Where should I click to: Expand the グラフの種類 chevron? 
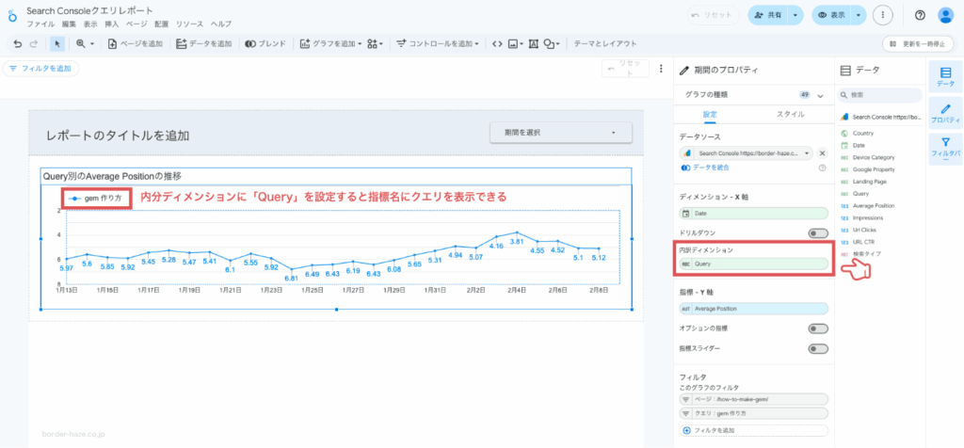pyautogui.click(x=820, y=95)
